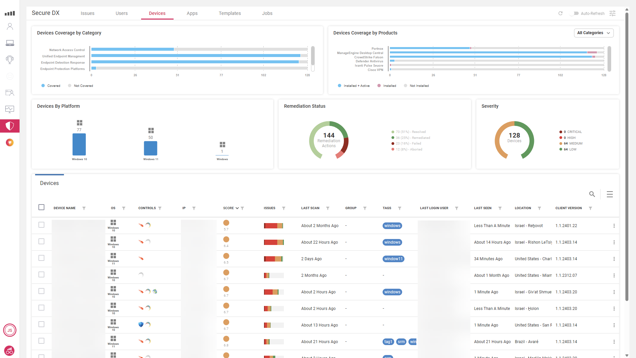
Task: Click the srm tag pill
Action: pyautogui.click(x=401, y=342)
